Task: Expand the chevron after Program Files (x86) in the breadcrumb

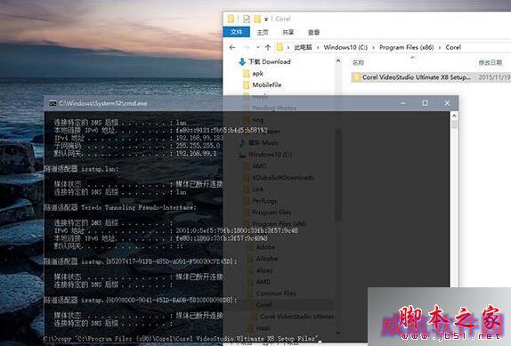Action: pos(440,47)
